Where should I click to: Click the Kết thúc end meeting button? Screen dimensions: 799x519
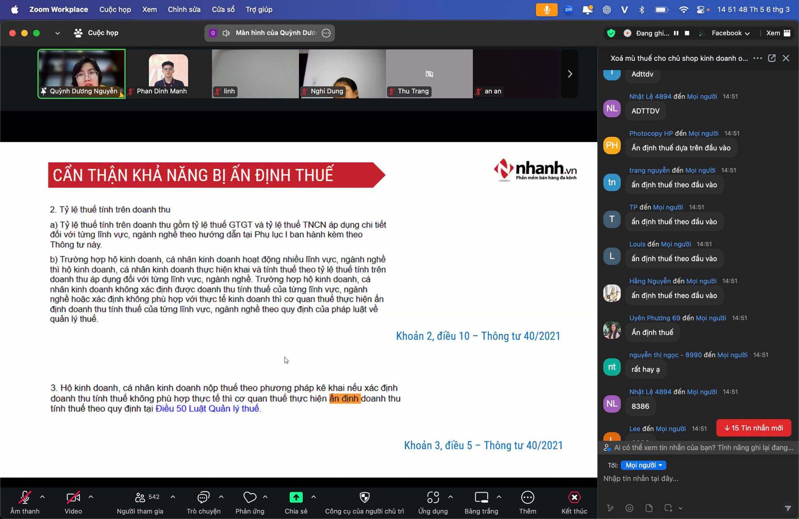pos(574,498)
